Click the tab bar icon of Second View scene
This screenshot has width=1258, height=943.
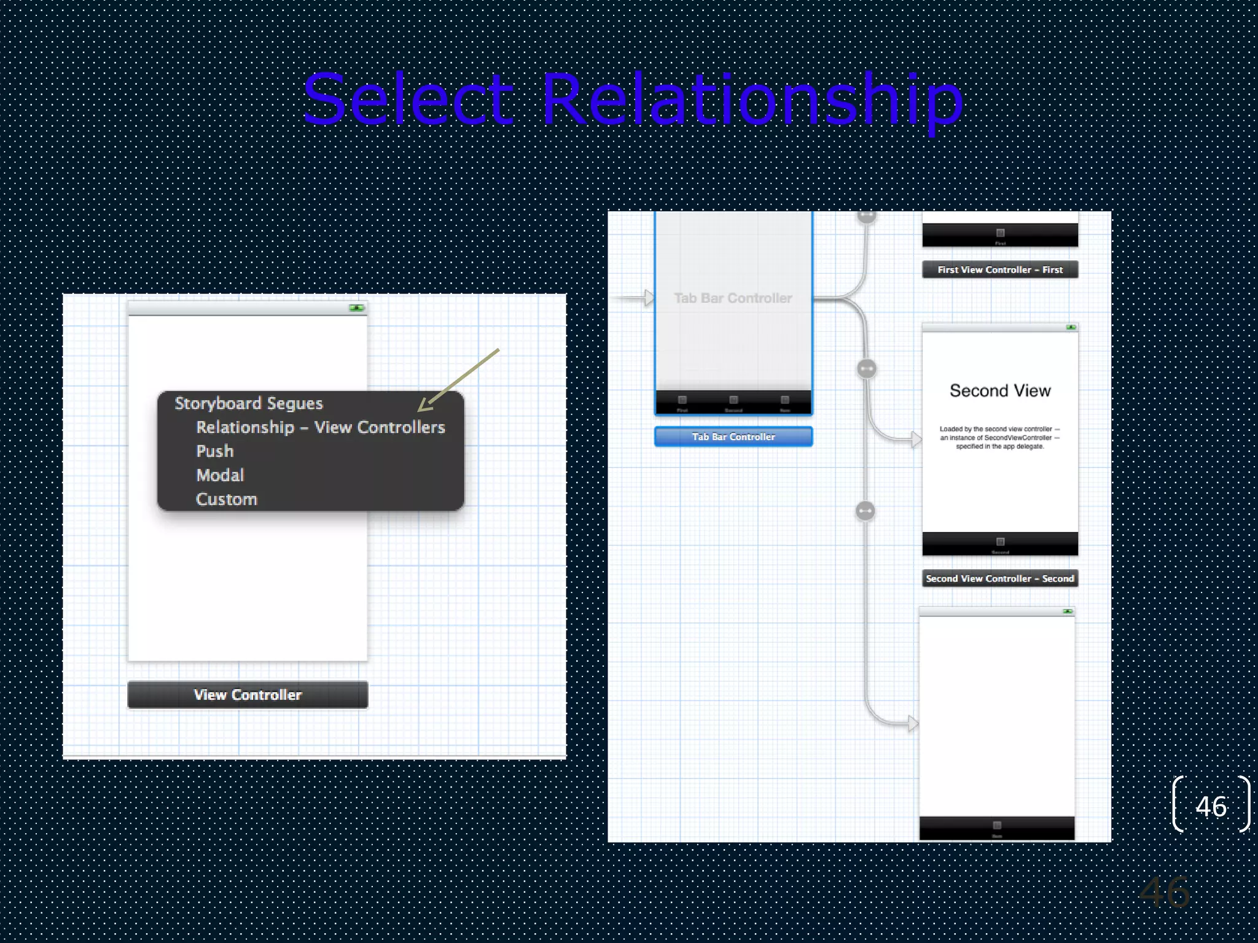(x=1000, y=541)
